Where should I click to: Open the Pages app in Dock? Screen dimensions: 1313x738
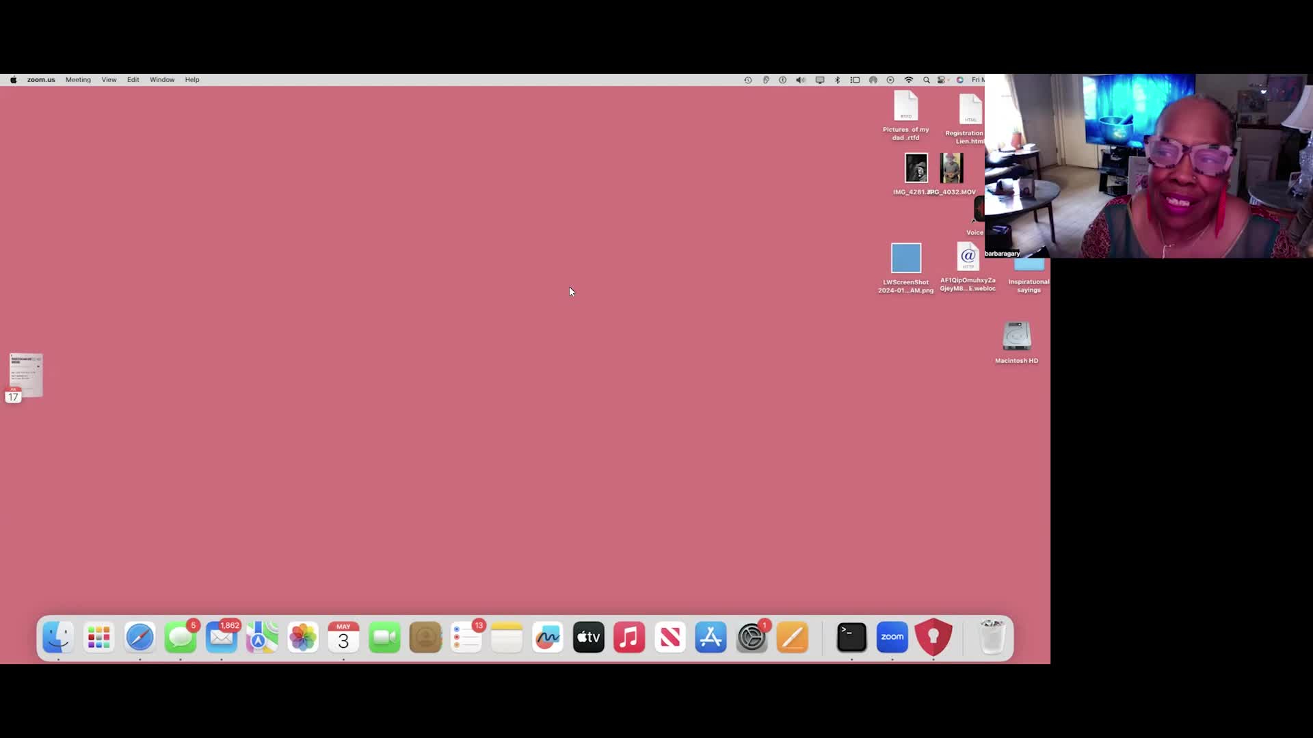[x=793, y=638]
